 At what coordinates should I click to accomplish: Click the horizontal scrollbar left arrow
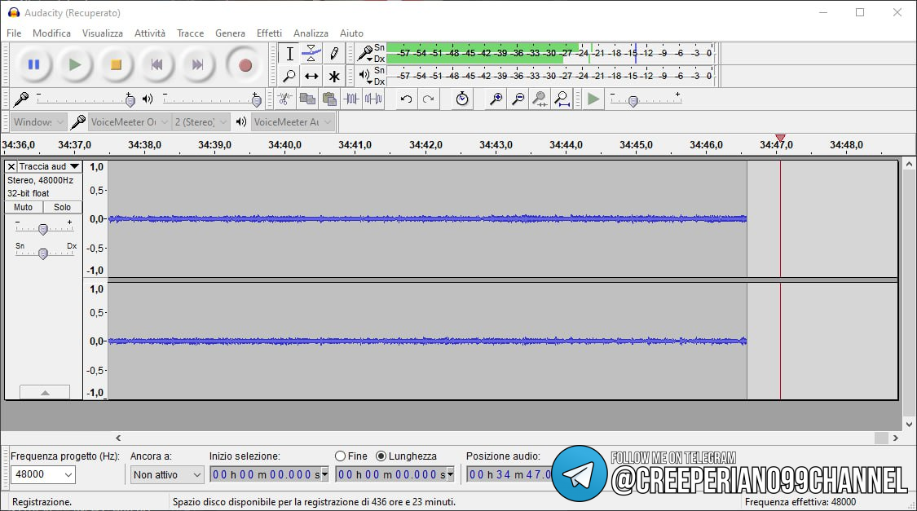pos(118,438)
